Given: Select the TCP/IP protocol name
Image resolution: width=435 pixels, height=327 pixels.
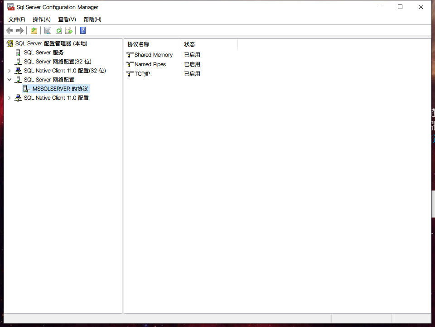Looking at the screenshot, I should pos(142,74).
